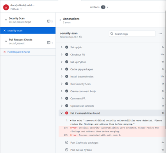Click log line number 174

point(66,128)
